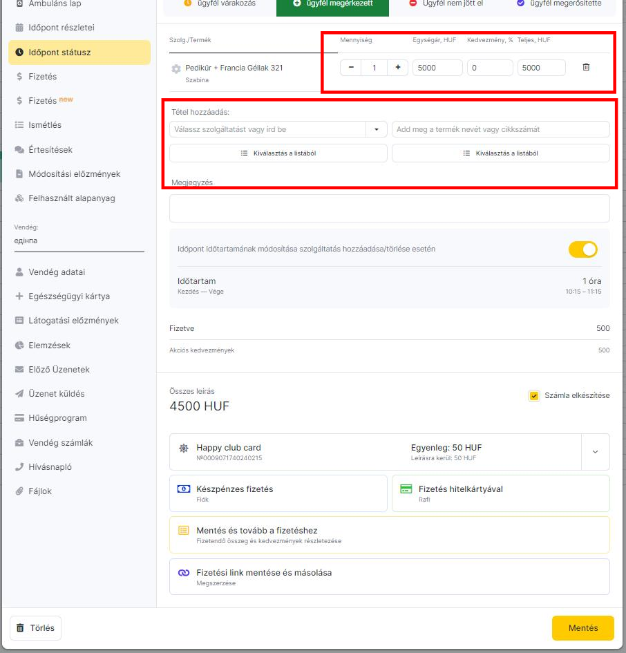Click the Fizetve 500 value
Viewport: 626px width, 653px height.
pyautogui.click(x=603, y=329)
